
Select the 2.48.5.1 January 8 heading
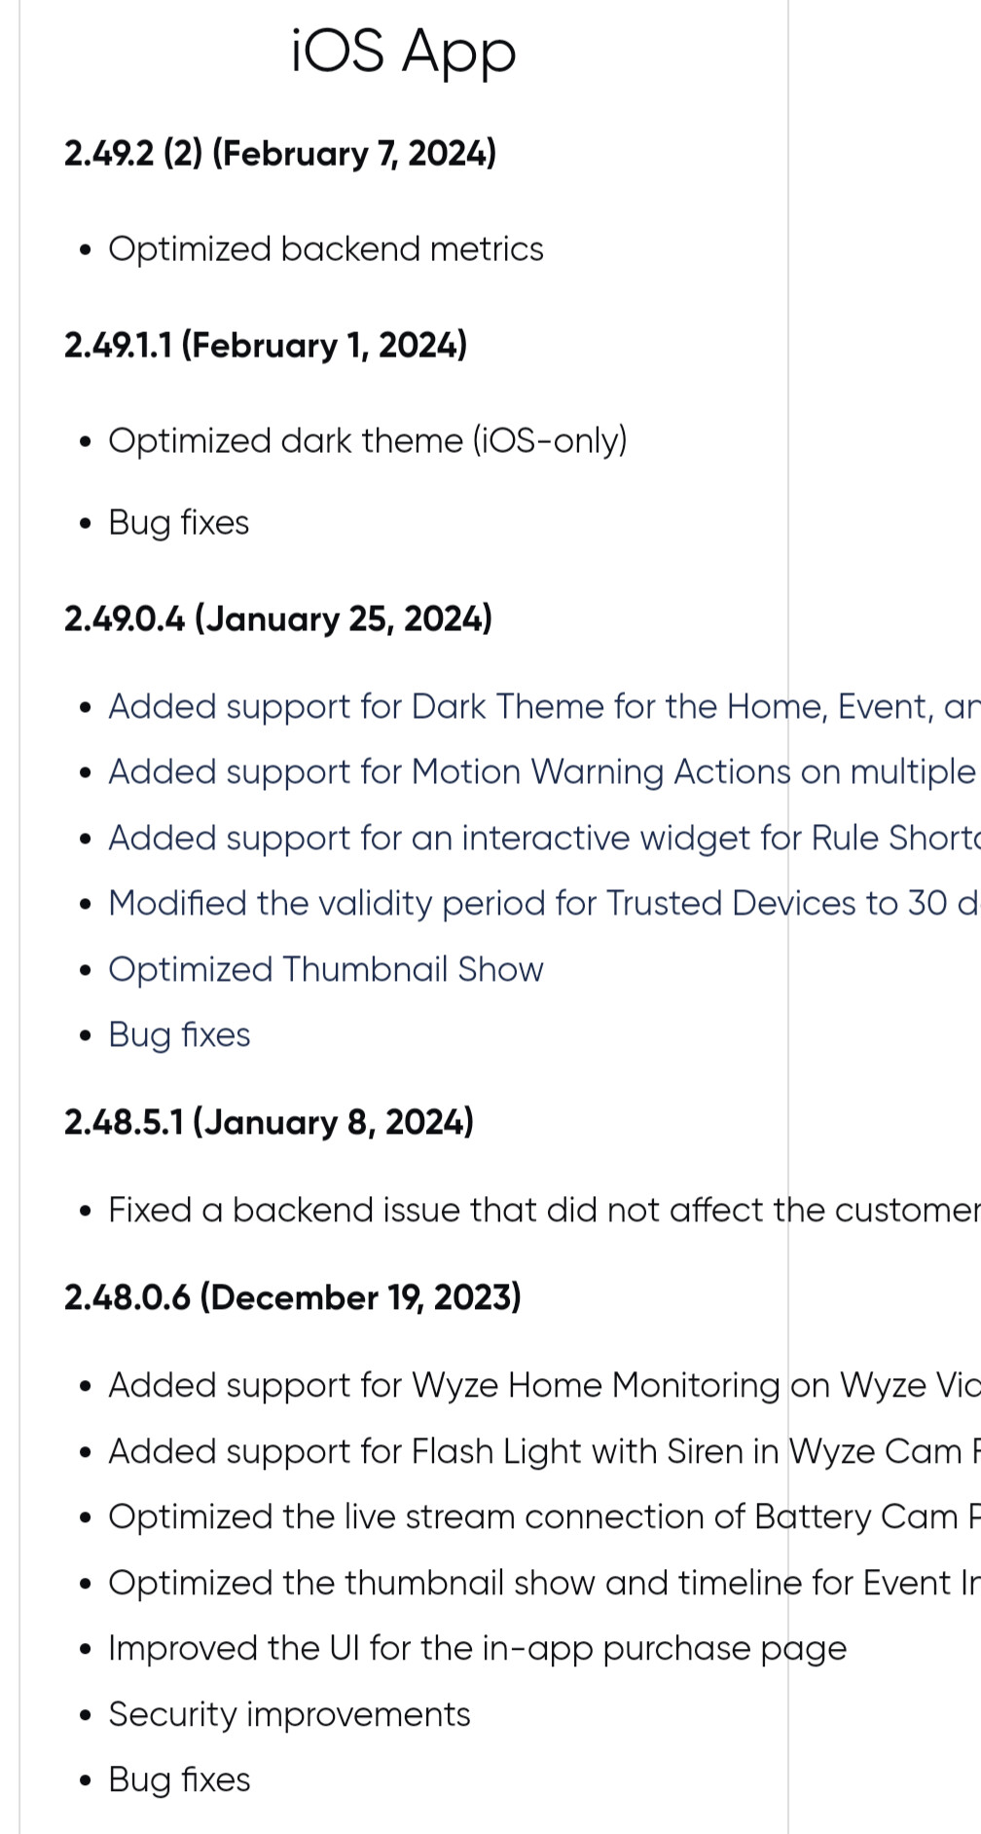point(269,1123)
